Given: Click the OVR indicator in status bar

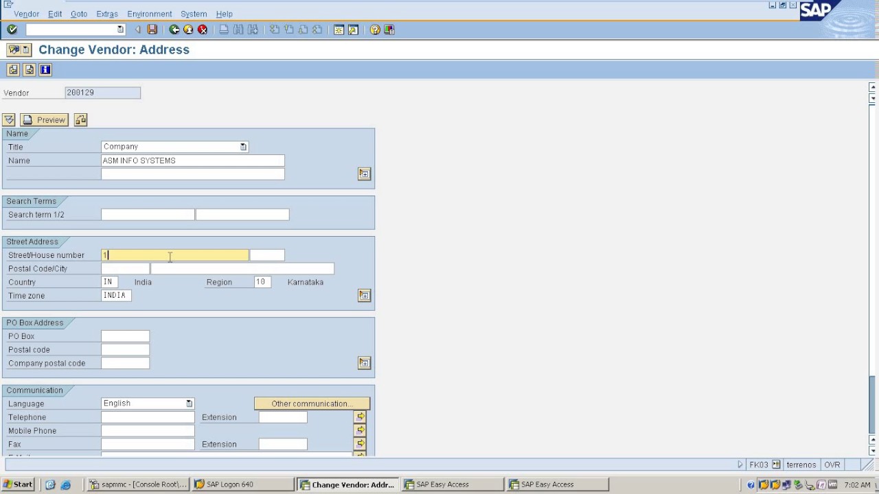Looking at the screenshot, I should [832, 464].
